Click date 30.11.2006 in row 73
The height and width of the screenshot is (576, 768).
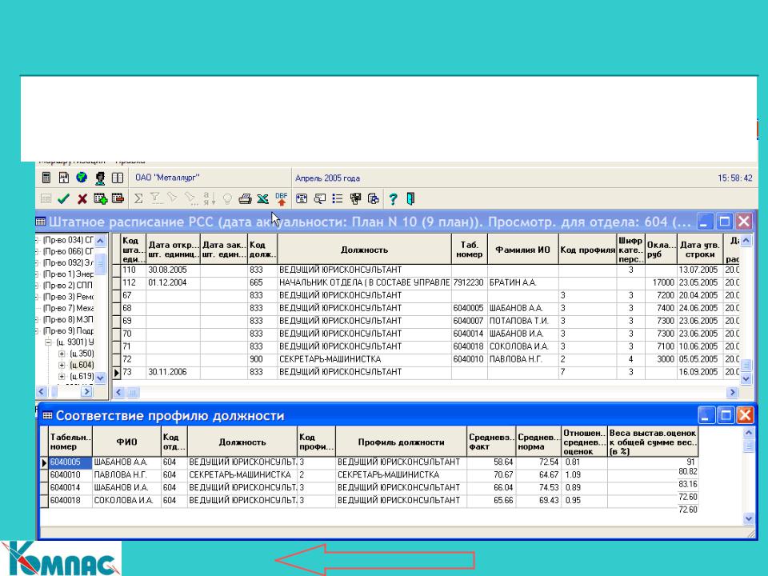click(x=174, y=372)
